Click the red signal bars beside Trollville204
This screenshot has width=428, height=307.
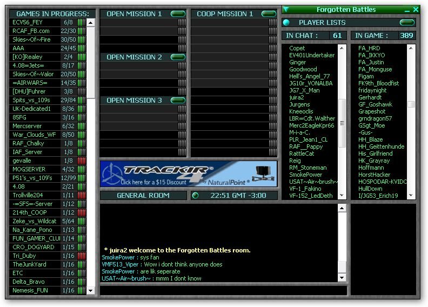pos(82,195)
